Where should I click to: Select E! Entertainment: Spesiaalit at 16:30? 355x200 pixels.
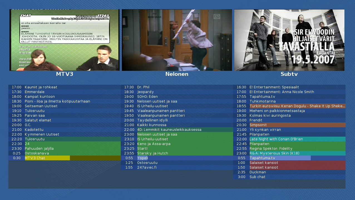tap(289, 87)
